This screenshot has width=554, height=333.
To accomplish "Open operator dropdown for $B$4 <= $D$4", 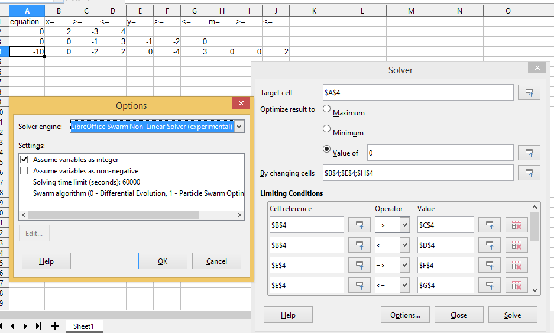I will click(x=404, y=245).
